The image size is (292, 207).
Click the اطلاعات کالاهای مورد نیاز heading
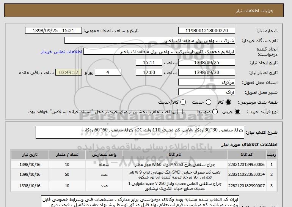[250, 145]
